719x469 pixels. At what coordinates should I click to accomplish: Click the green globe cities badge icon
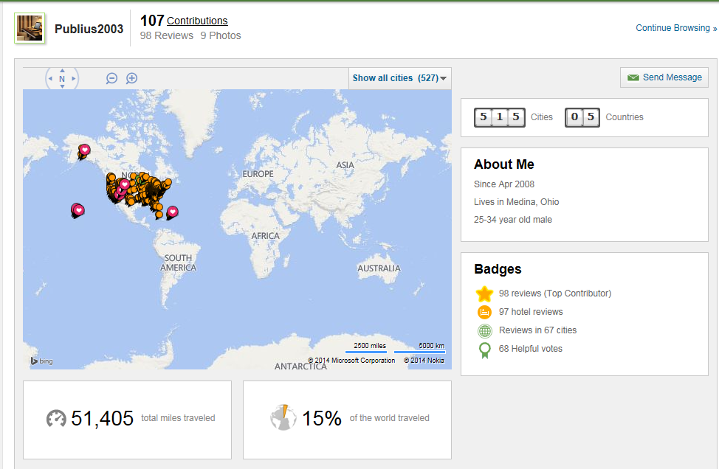click(484, 330)
